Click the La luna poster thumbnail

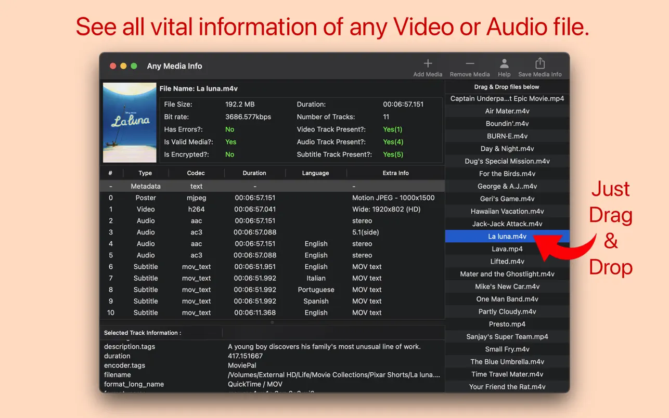(130, 122)
